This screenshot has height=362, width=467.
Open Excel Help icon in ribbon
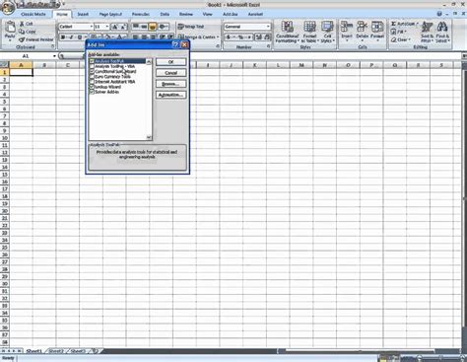click(x=439, y=14)
